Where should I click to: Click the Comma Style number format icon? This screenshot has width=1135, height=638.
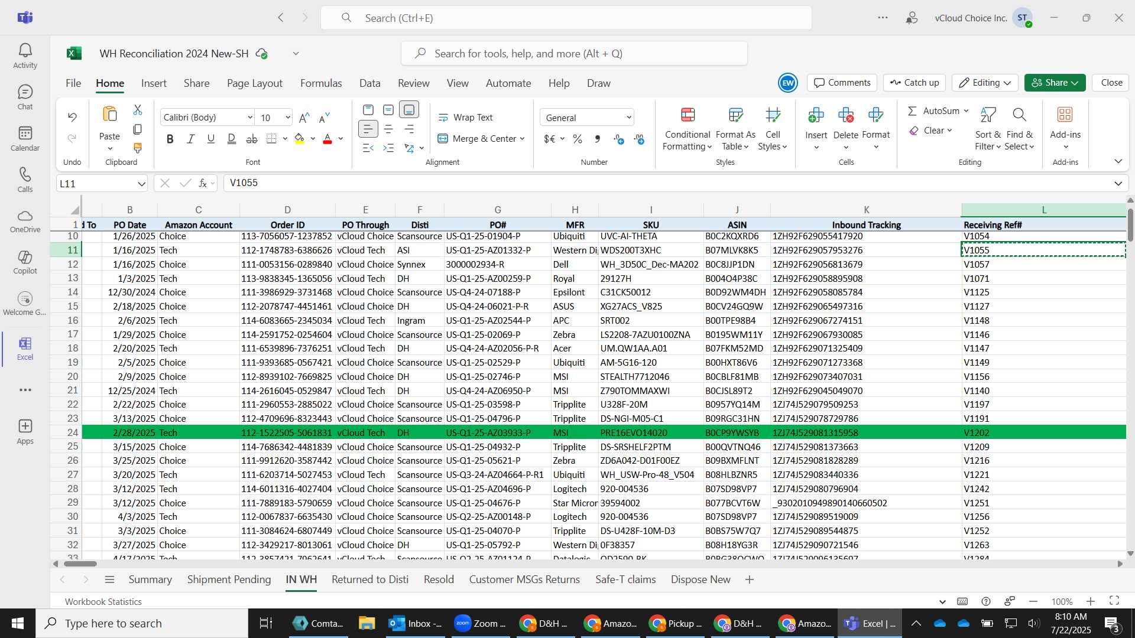coord(598,139)
